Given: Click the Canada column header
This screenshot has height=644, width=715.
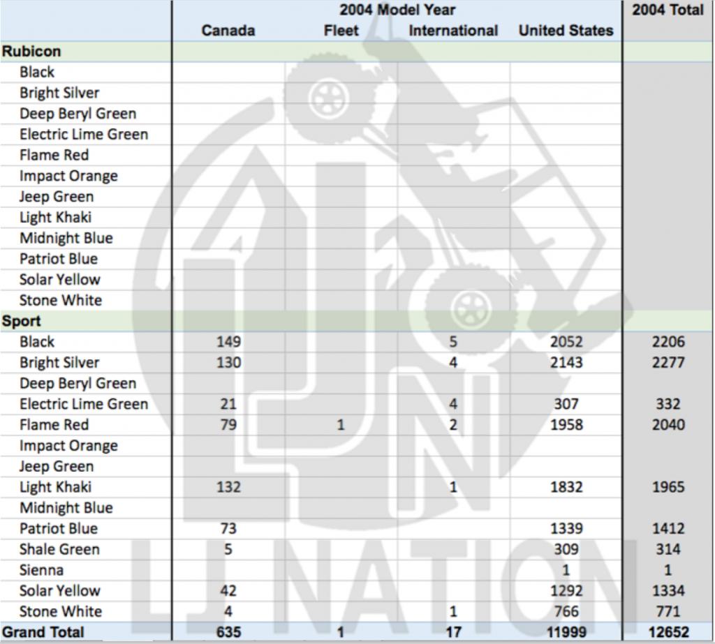Looking at the screenshot, I should pyautogui.click(x=228, y=31).
